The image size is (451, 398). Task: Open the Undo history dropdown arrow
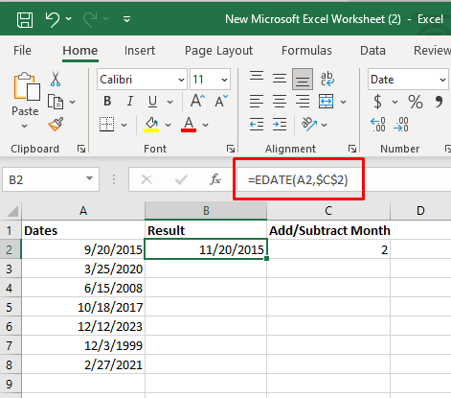(x=68, y=19)
